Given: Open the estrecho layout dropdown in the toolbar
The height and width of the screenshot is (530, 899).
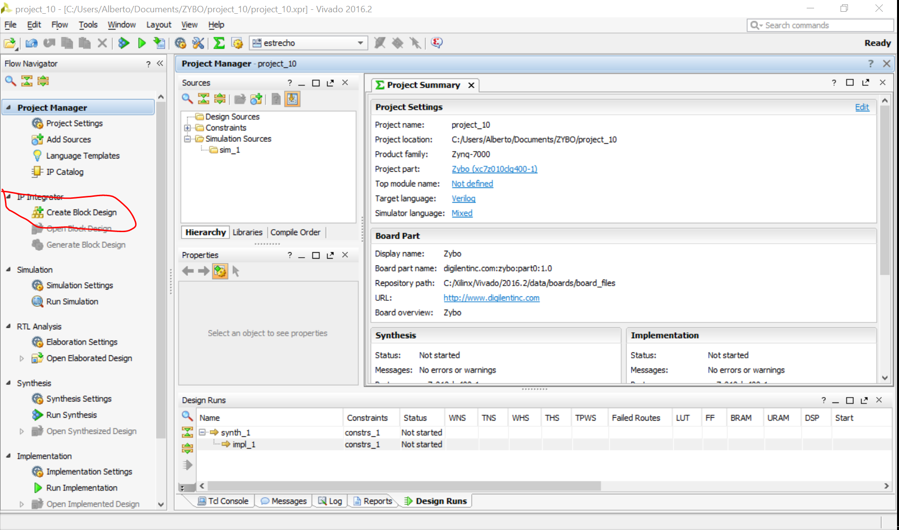Looking at the screenshot, I should pos(361,43).
